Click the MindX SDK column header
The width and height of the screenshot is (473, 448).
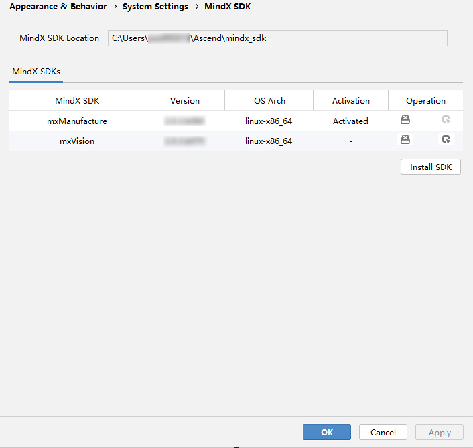(77, 100)
